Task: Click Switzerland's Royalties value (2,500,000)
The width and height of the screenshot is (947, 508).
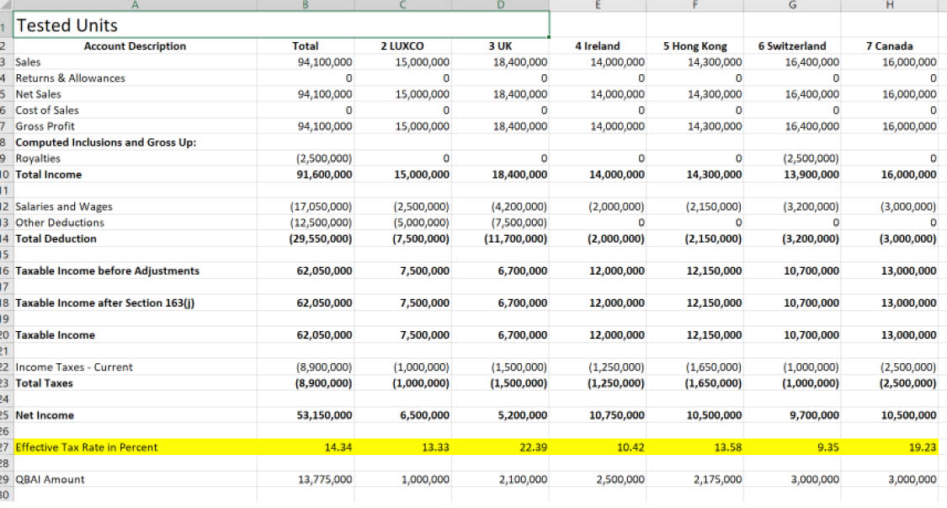Action: point(792,158)
